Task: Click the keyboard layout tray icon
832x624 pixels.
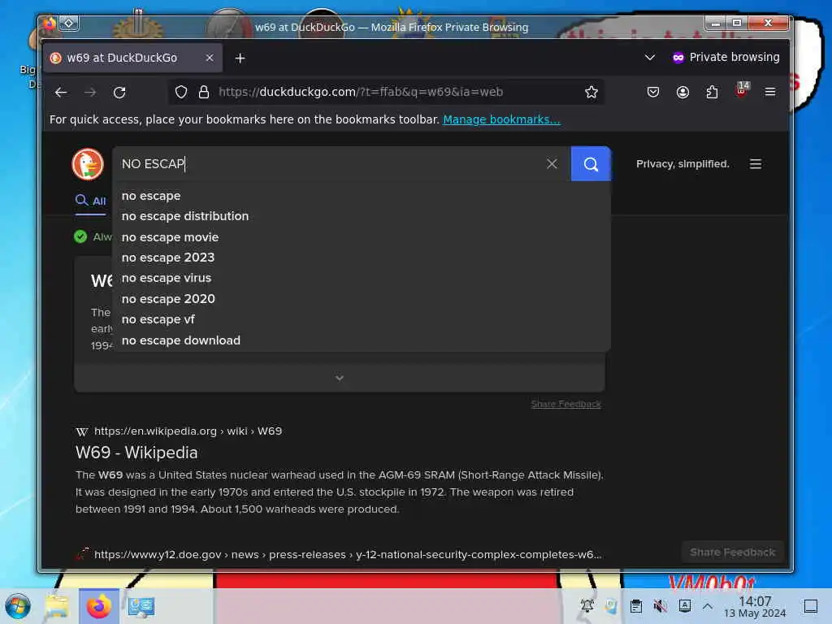Action: tap(684, 606)
